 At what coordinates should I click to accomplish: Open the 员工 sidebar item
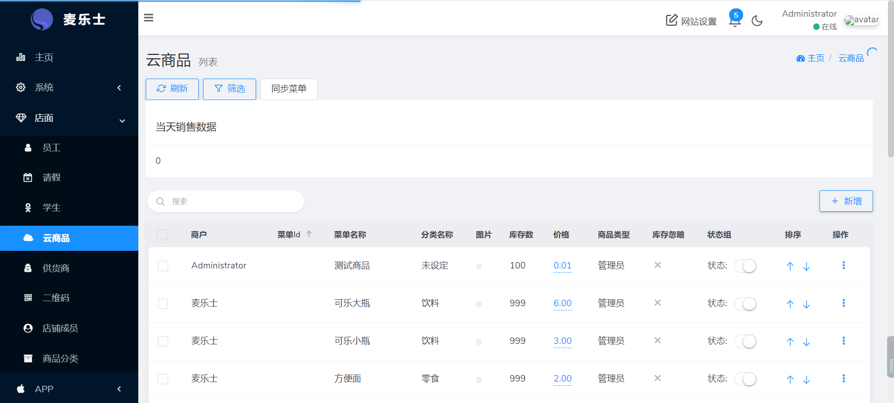click(69, 148)
